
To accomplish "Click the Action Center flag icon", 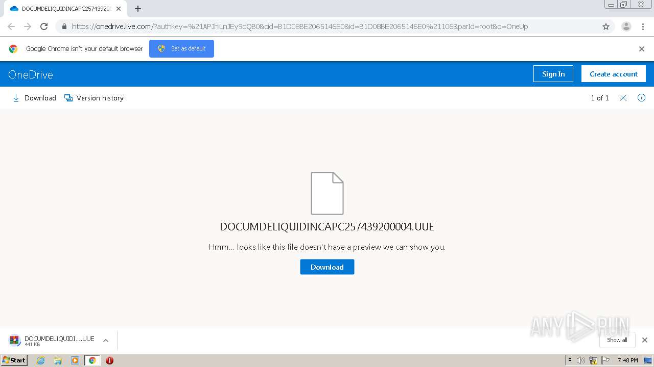I will click(x=604, y=360).
